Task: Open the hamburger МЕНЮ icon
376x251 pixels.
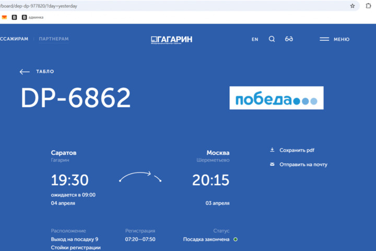Action: click(x=324, y=39)
